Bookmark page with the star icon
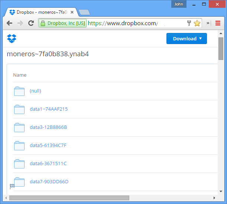The width and height of the screenshot is (227, 204). tap(197, 23)
